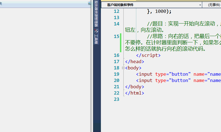
Task: Click the //思路 comment line
Action: tap(184, 36)
